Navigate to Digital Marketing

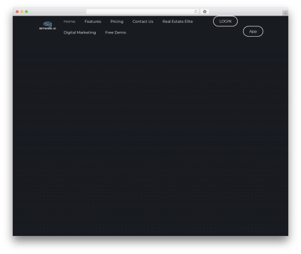click(x=79, y=32)
